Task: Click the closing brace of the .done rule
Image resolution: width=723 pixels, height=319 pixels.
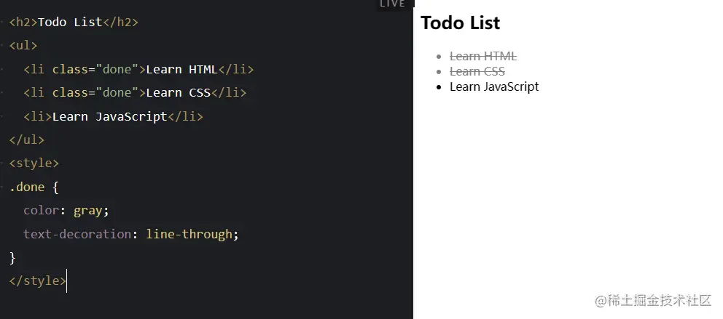Action: coord(12,257)
